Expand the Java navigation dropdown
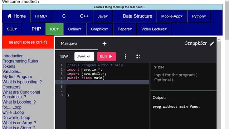This screenshot has height=129, width=229. coord(103,16)
